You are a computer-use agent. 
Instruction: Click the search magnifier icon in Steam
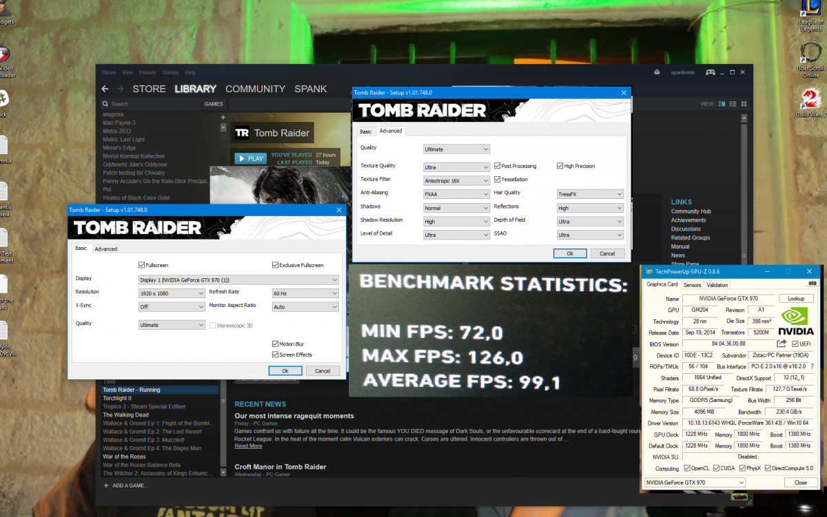click(x=105, y=104)
